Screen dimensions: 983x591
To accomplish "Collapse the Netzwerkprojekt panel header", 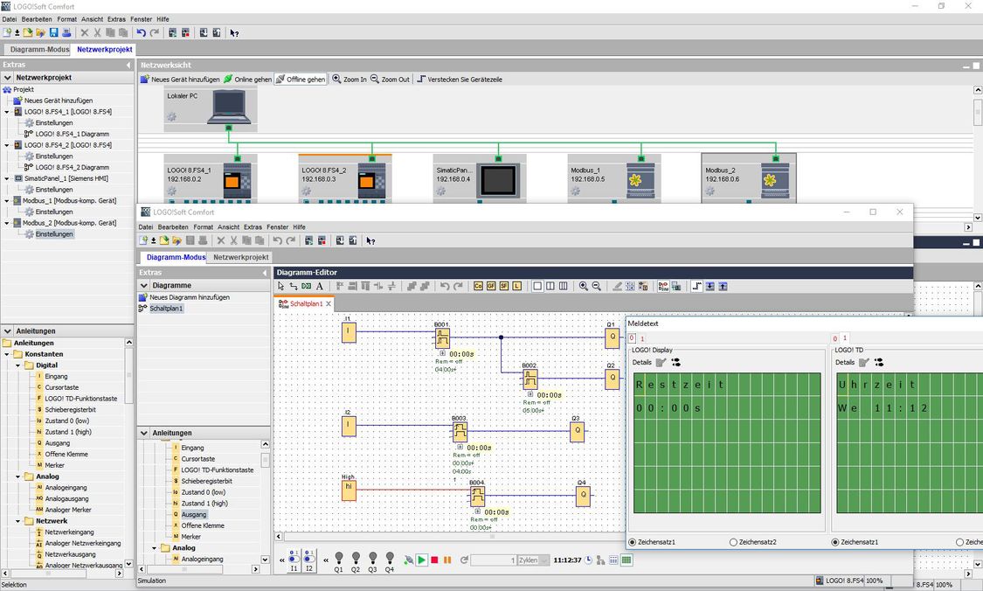I will pyautogui.click(x=8, y=78).
